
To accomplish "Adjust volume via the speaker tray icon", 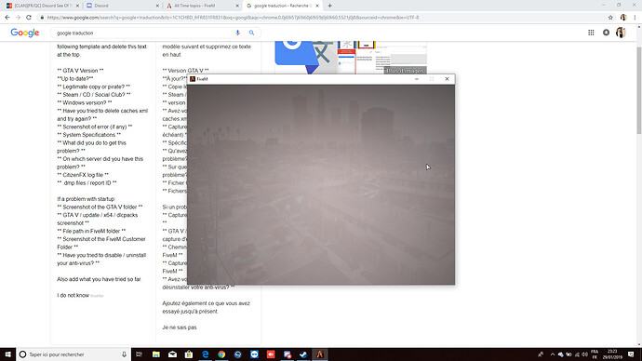I will 584,354.
